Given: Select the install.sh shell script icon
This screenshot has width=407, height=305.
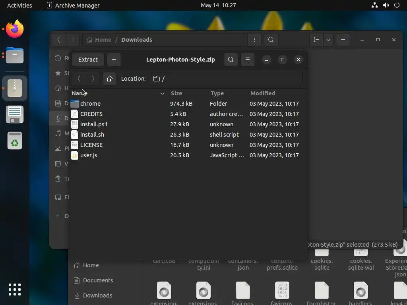Looking at the screenshot, I should coord(75,135).
